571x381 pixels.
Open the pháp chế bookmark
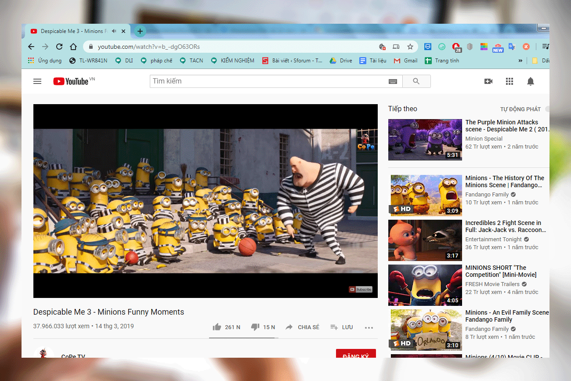(x=156, y=61)
